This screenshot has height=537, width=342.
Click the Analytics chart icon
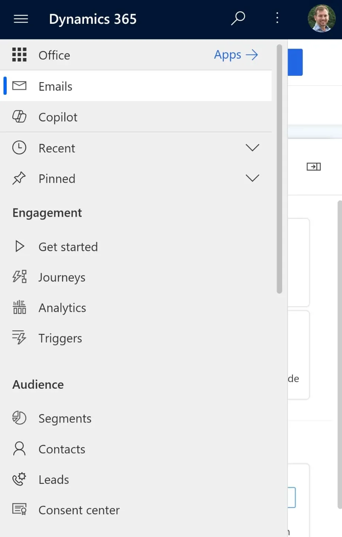(x=19, y=307)
